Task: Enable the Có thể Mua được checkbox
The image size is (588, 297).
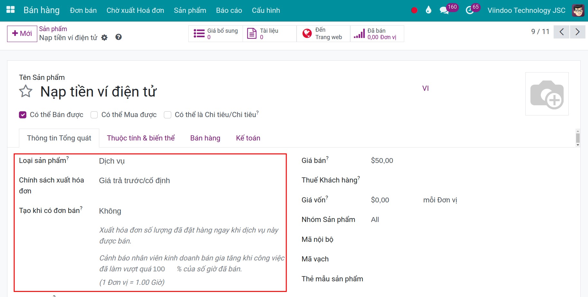Action: coord(94,115)
